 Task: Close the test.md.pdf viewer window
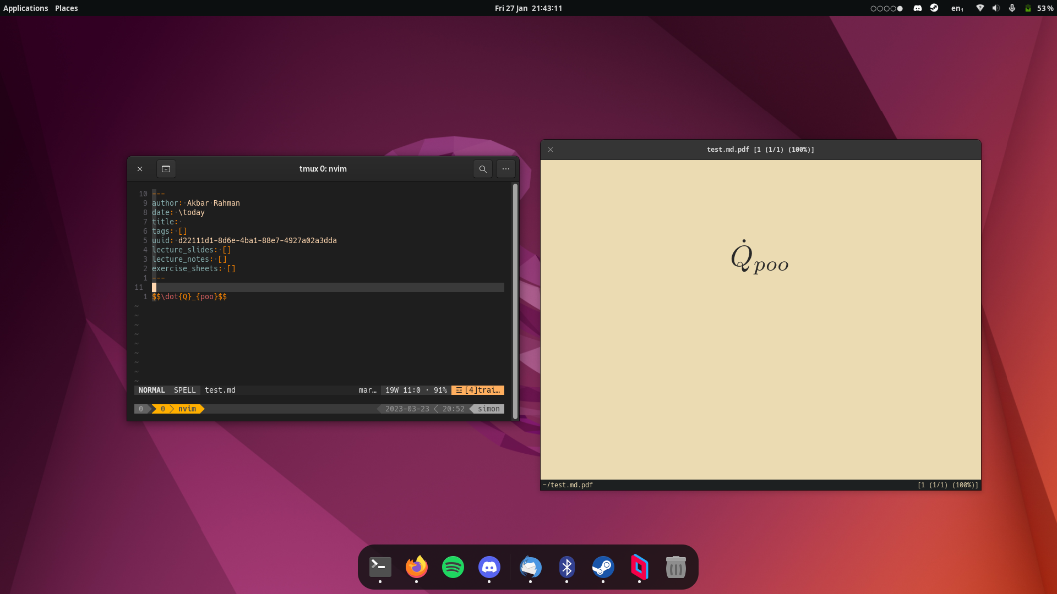click(x=551, y=150)
